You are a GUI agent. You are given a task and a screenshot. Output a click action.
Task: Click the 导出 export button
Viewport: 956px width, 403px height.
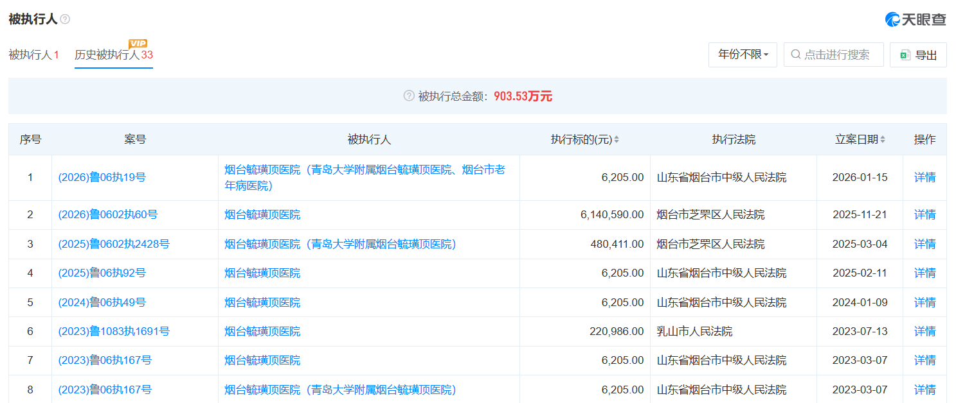pyautogui.click(x=918, y=55)
